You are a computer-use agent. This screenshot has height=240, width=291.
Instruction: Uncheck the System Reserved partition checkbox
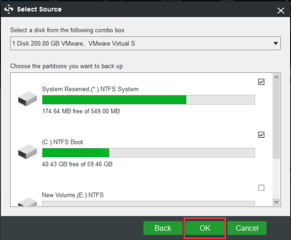261,82
